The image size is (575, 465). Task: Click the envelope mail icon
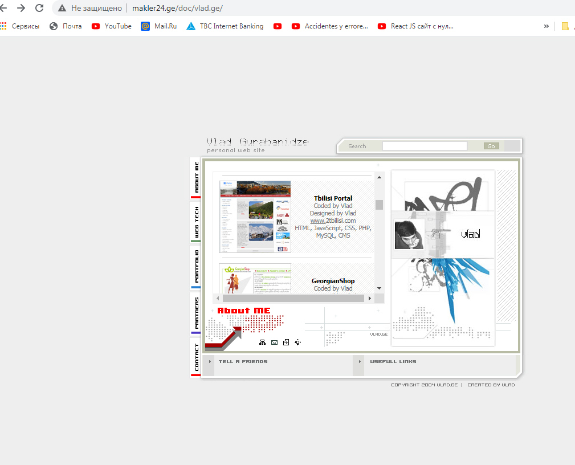click(x=274, y=342)
